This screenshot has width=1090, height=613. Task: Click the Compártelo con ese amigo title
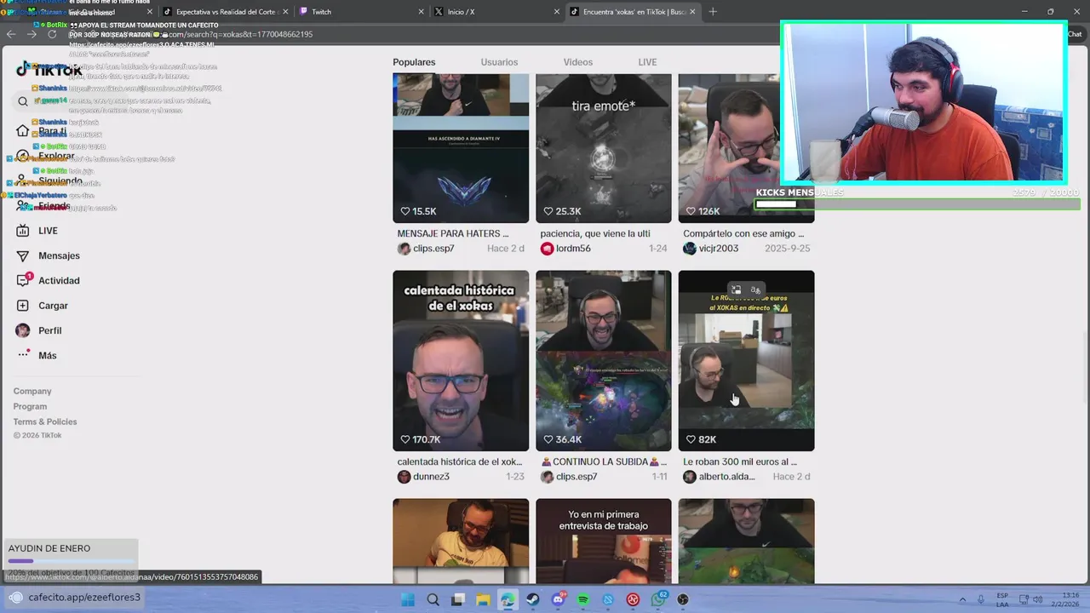point(743,233)
